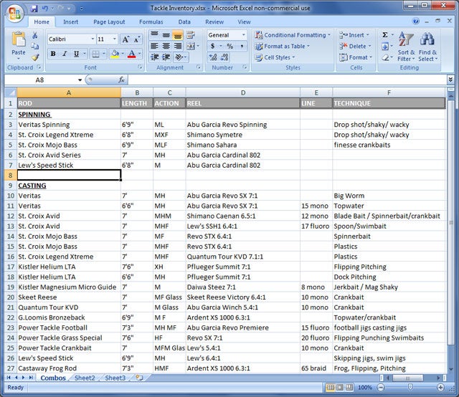Save workbook via Quick Access floppy icon
This screenshot has width=459, height=397.
coord(34,9)
